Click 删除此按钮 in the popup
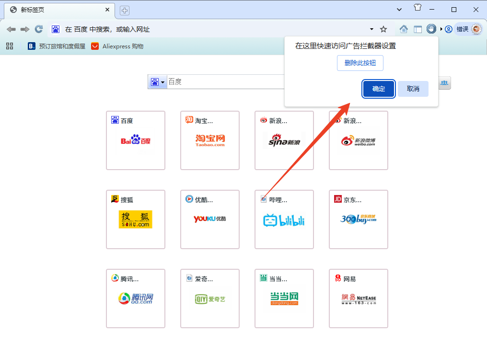 click(x=359, y=63)
